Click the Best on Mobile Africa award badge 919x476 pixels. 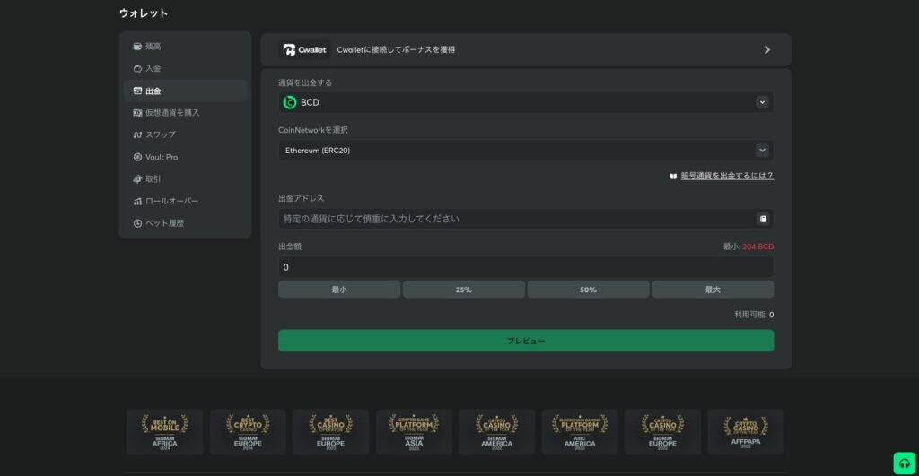point(165,432)
